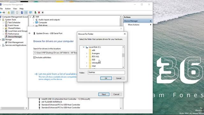
Task: Click Cancel in Browse For Folder dialog
Action: pyautogui.click(x=119, y=78)
